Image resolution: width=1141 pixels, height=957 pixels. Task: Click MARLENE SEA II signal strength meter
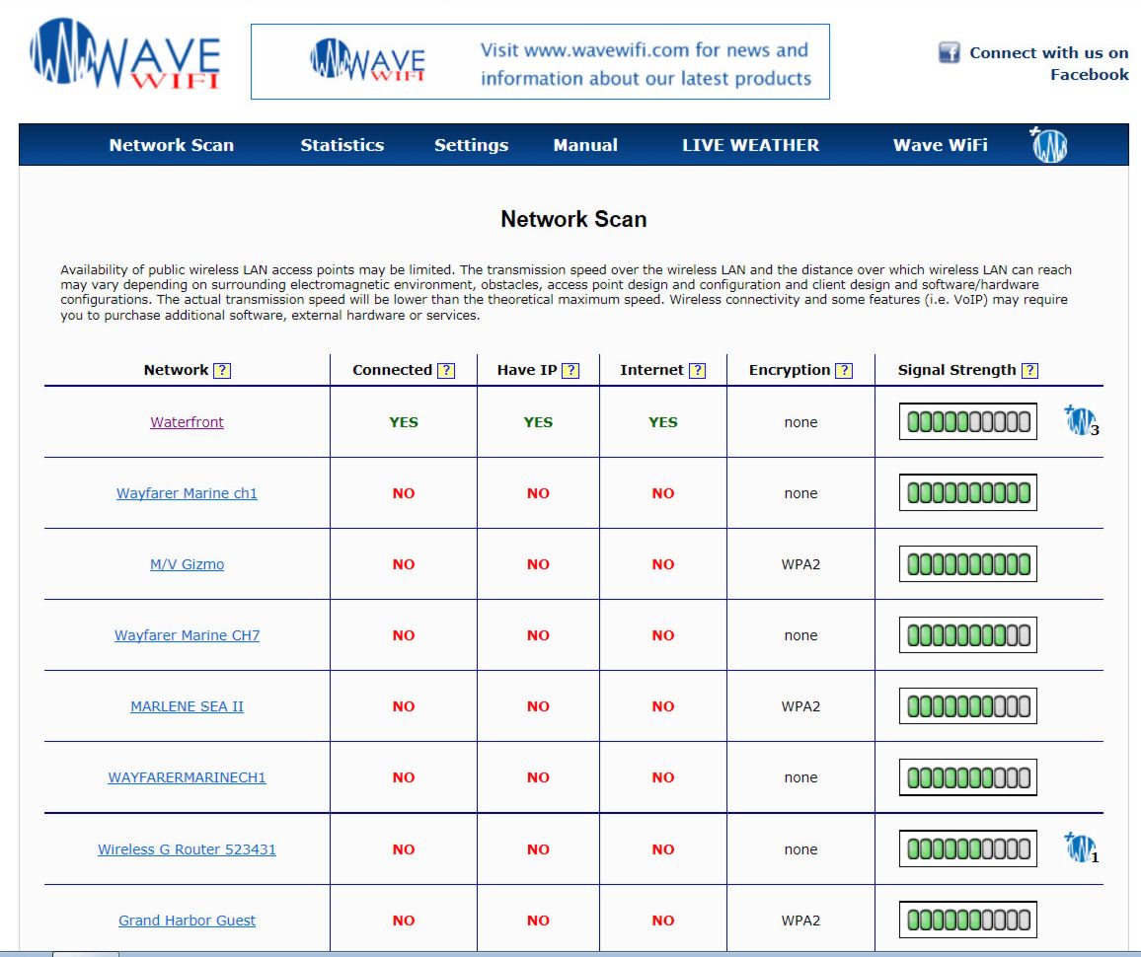[x=968, y=705]
